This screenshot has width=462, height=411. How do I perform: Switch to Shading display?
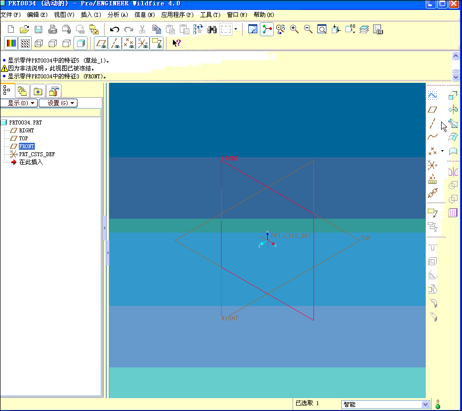click(80, 43)
